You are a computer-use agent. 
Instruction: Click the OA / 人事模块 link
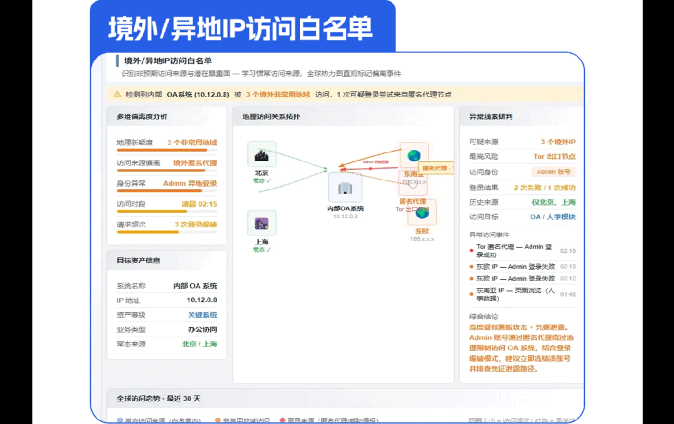[x=553, y=217]
